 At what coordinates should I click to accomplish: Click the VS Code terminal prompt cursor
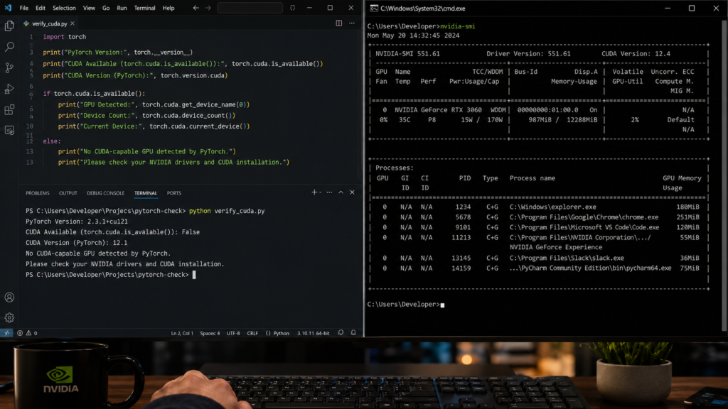coord(194,275)
